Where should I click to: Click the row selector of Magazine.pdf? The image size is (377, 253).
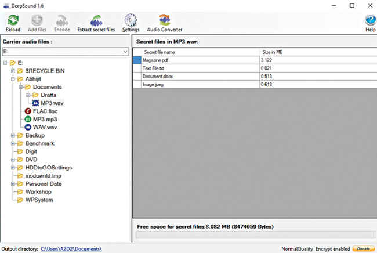click(x=137, y=60)
